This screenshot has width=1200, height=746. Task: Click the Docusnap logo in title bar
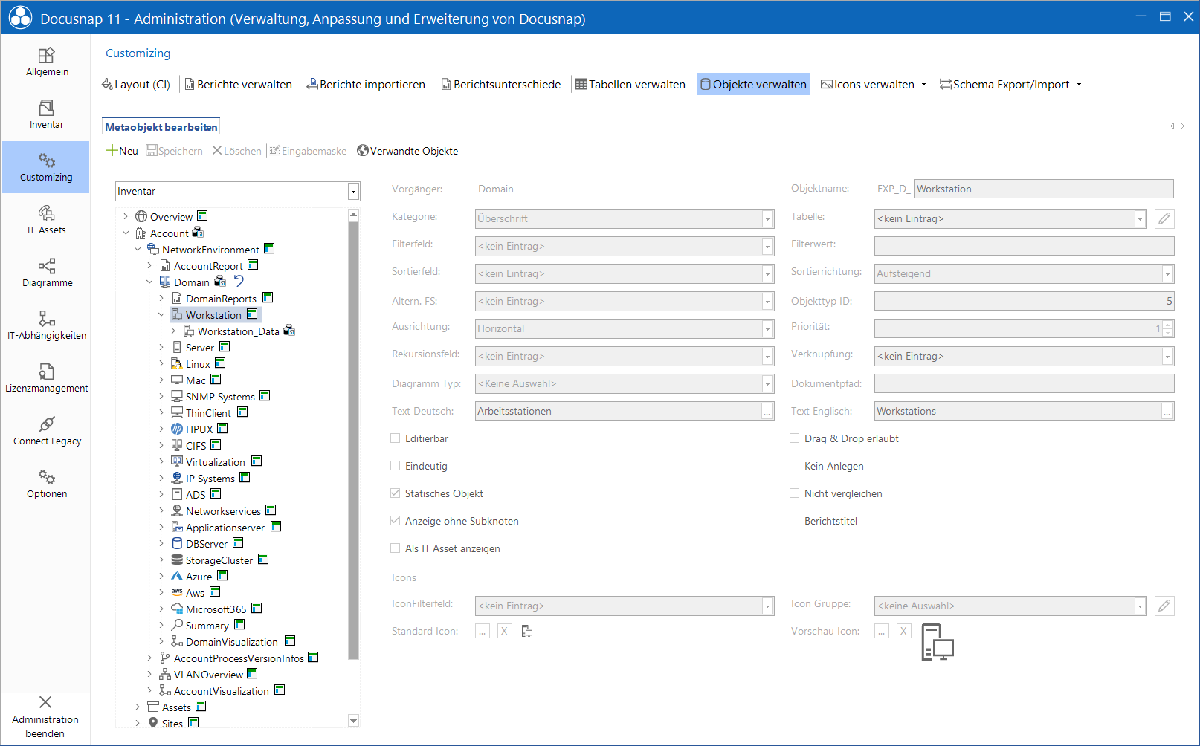coord(20,18)
